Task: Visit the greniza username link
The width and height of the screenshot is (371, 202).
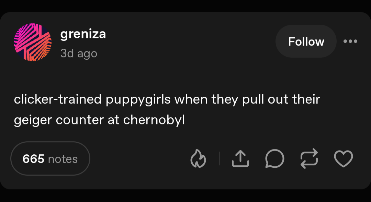Action: click(x=83, y=34)
